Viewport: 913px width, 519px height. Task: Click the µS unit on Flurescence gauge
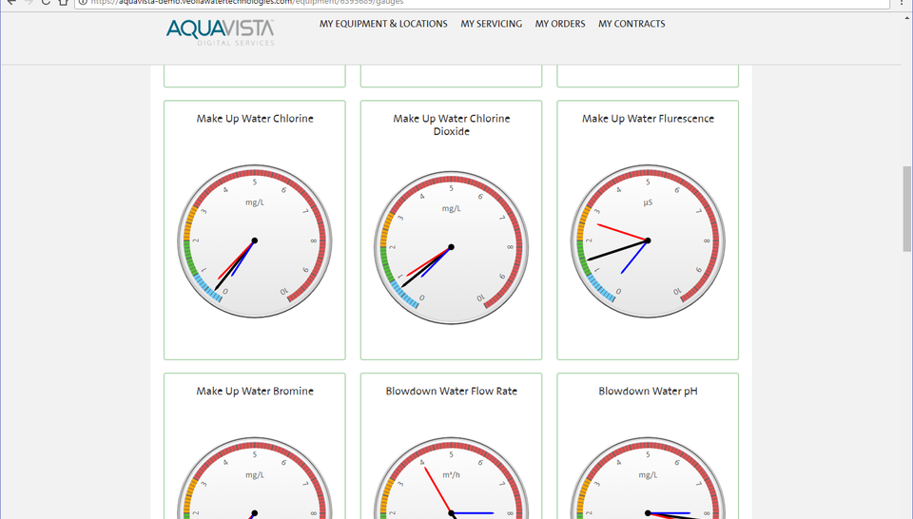(x=648, y=203)
